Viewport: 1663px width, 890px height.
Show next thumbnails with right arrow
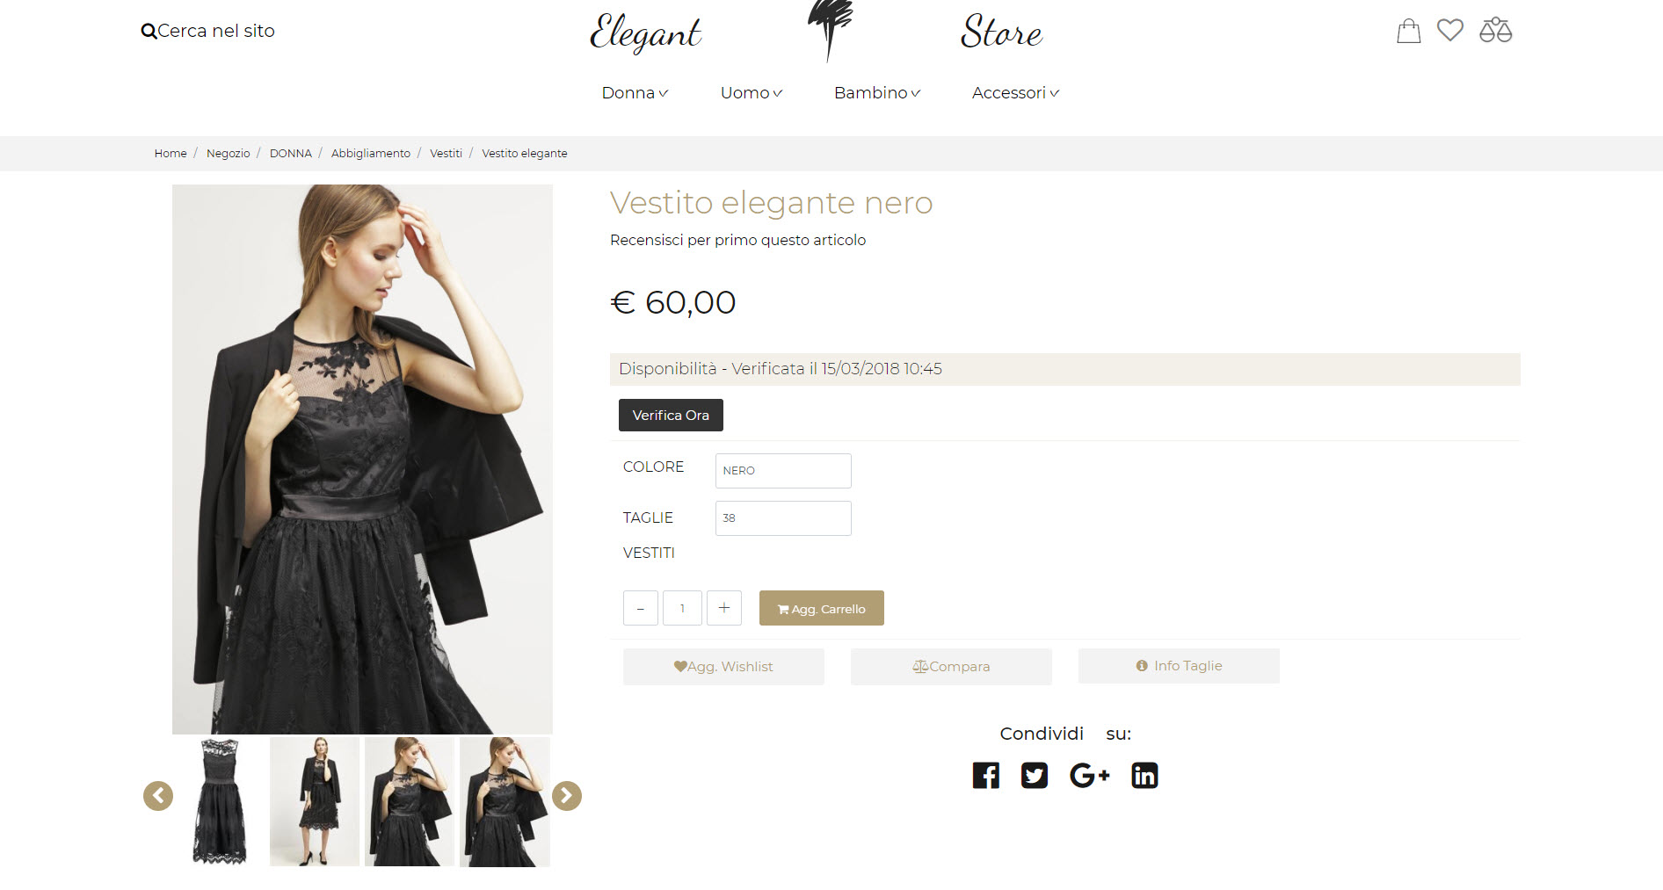pyautogui.click(x=567, y=796)
